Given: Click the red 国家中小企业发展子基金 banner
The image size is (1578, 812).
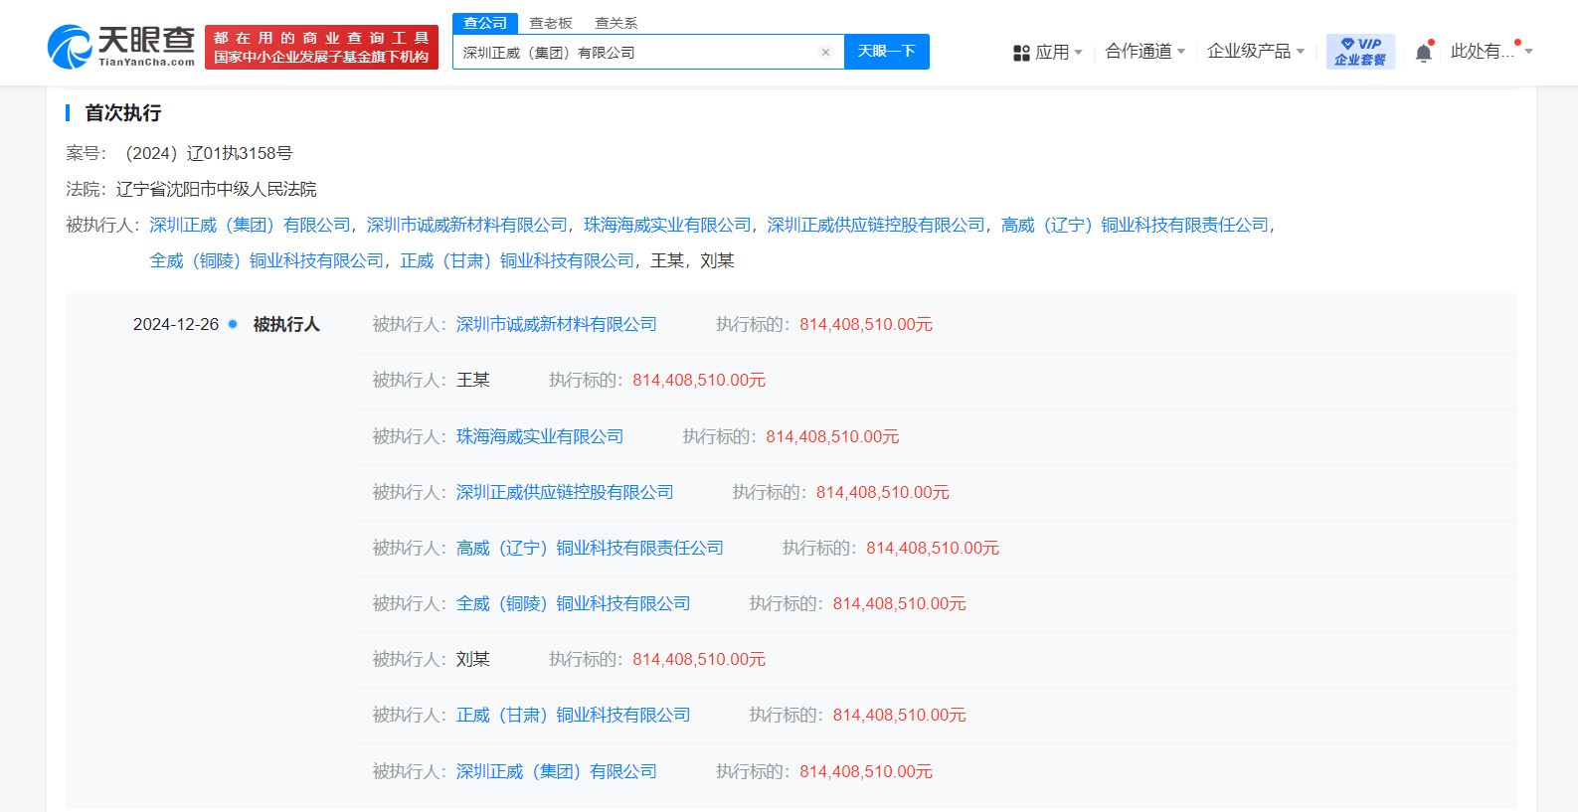Looking at the screenshot, I should coord(321,48).
